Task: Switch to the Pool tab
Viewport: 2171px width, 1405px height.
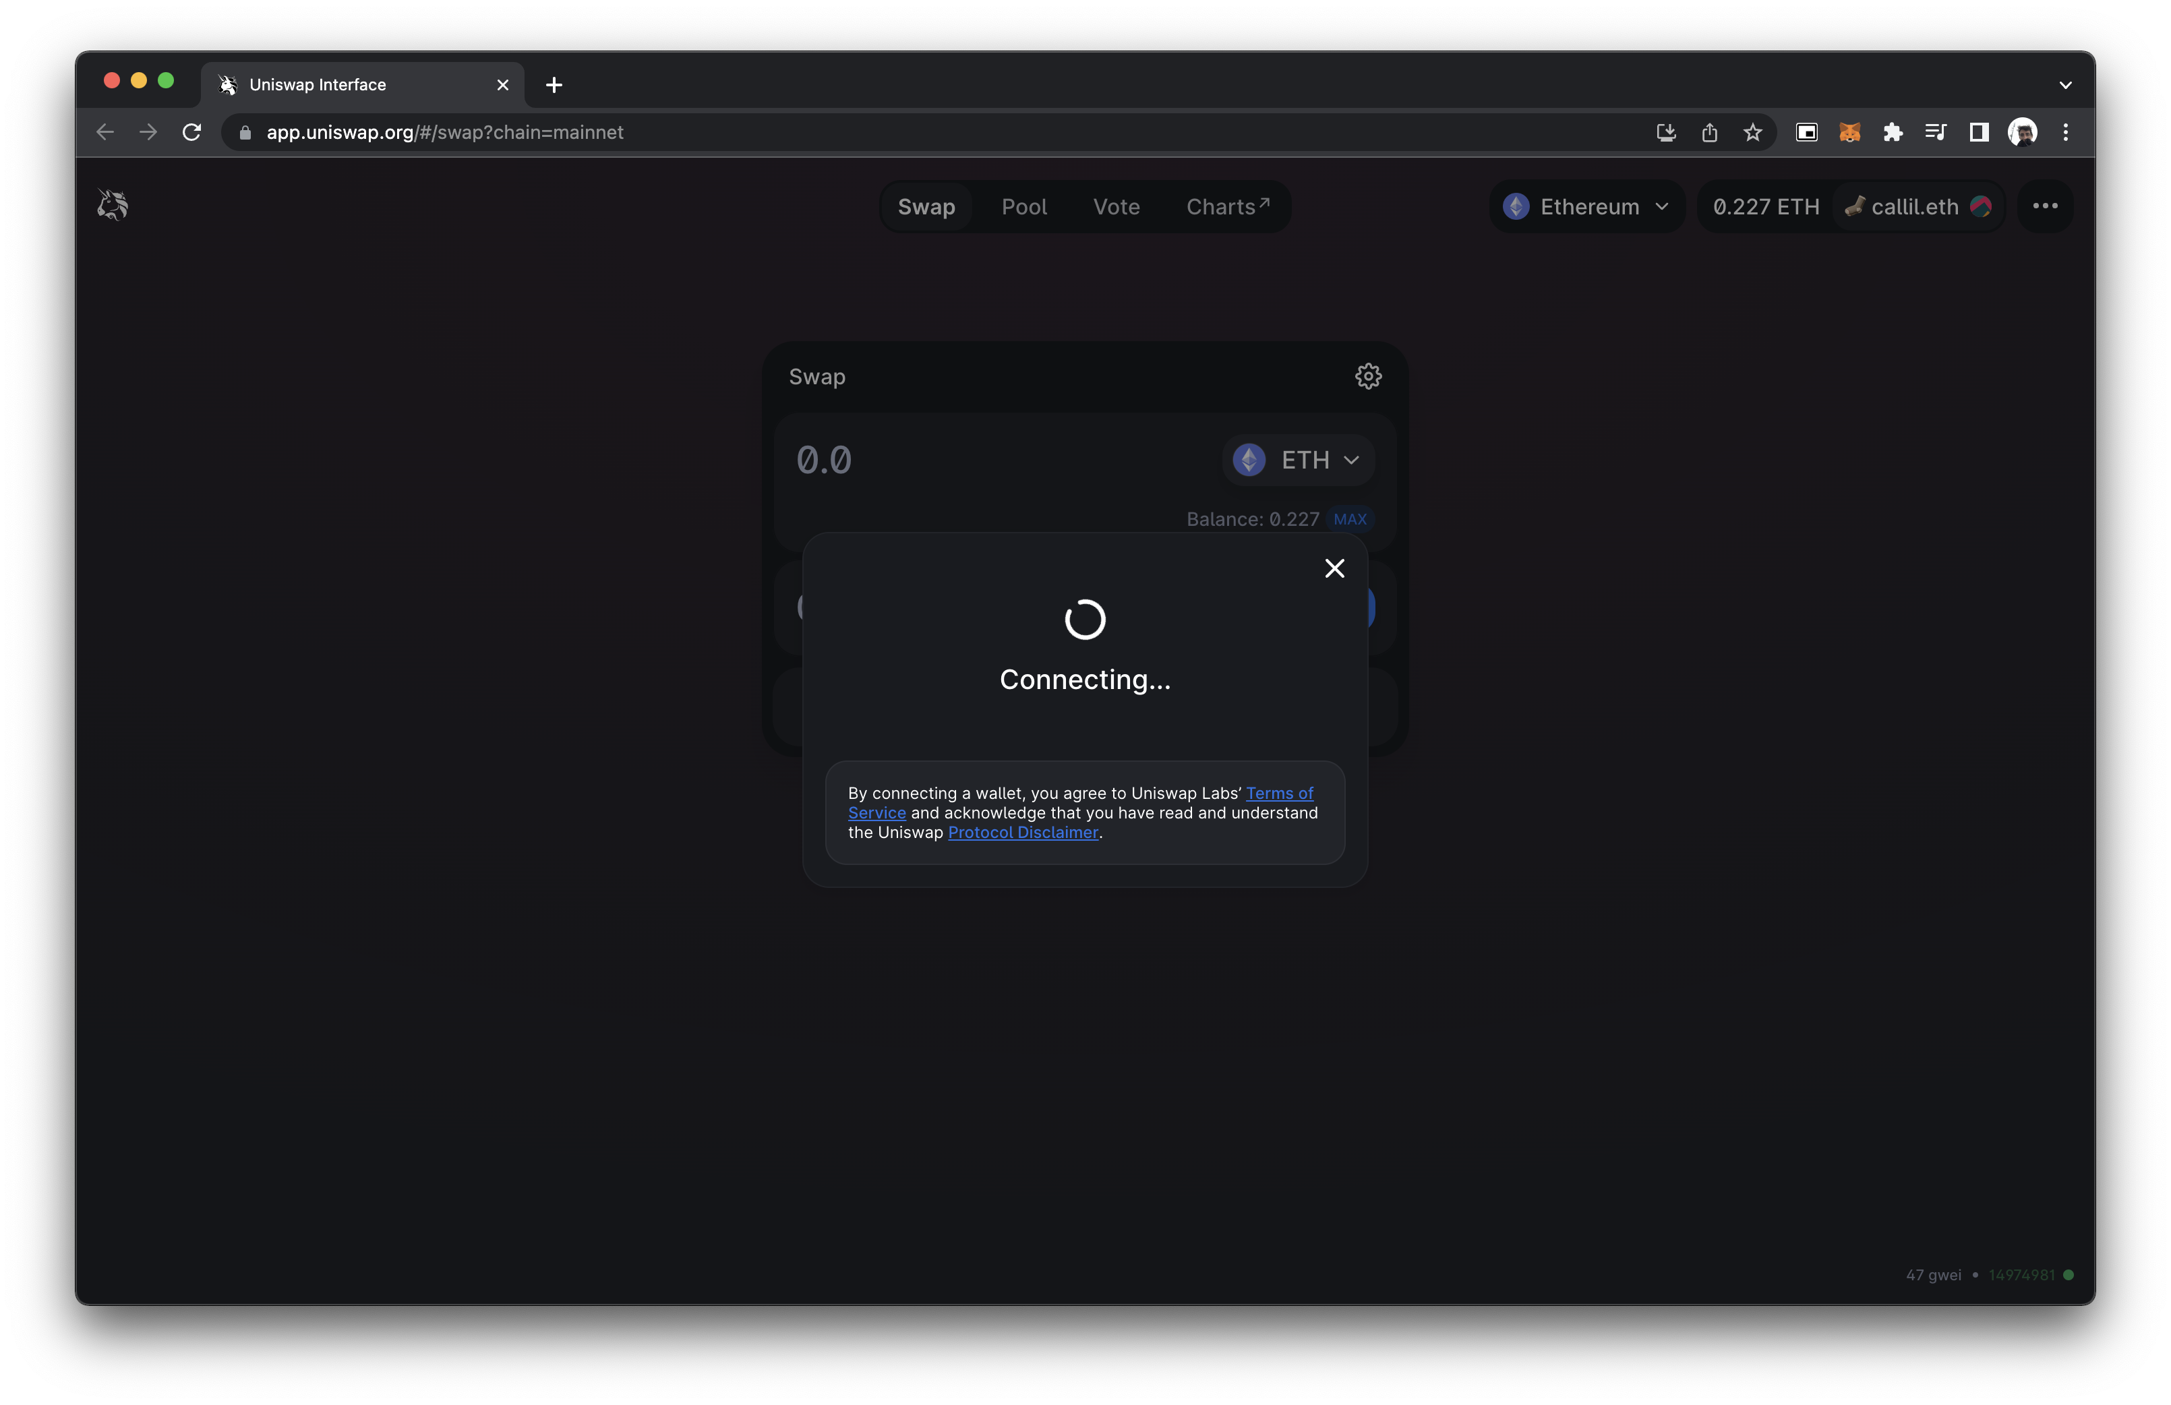Action: pos(1024,206)
